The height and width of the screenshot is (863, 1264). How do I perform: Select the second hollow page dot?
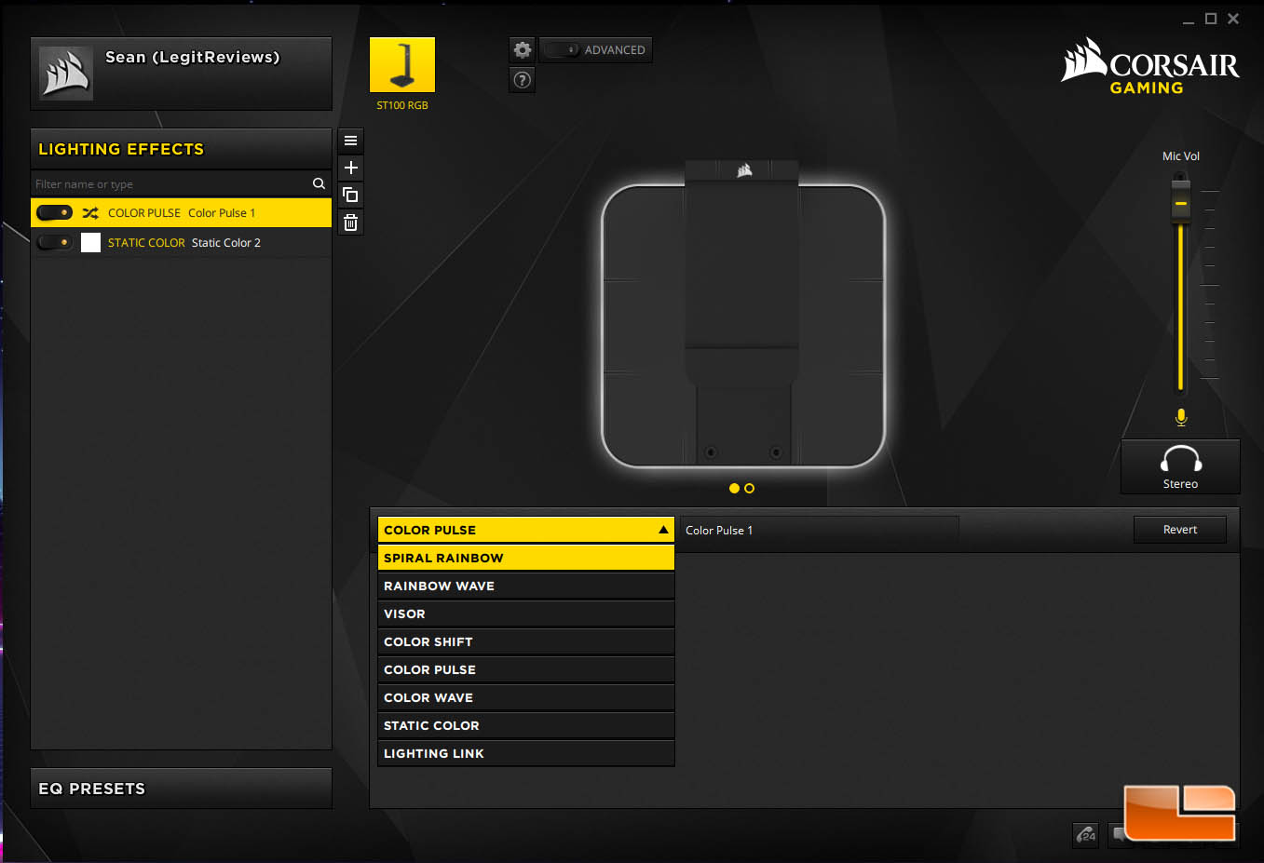point(749,488)
